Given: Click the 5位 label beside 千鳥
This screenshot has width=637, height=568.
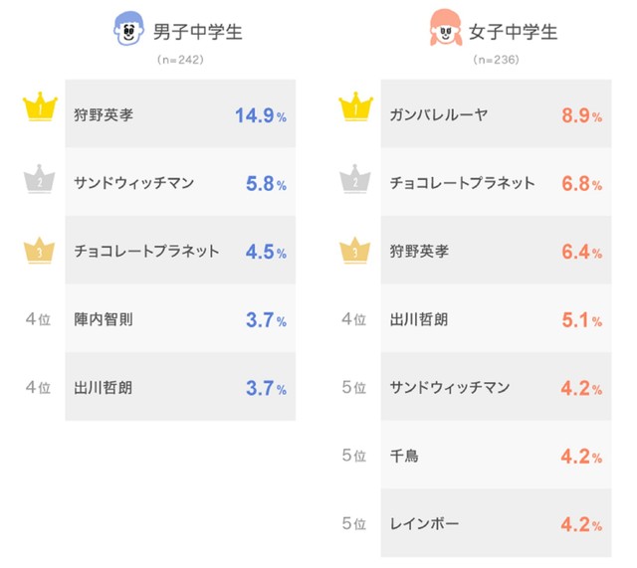Looking at the screenshot, I should tap(354, 456).
